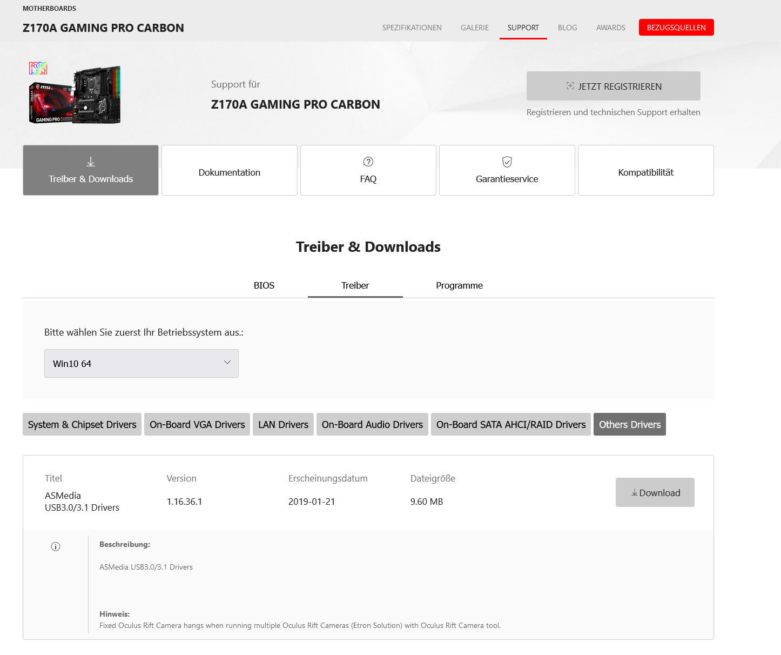781x655 pixels.
Task: Click the JETZT REGISTRIEREN button
Action: click(x=613, y=86)
